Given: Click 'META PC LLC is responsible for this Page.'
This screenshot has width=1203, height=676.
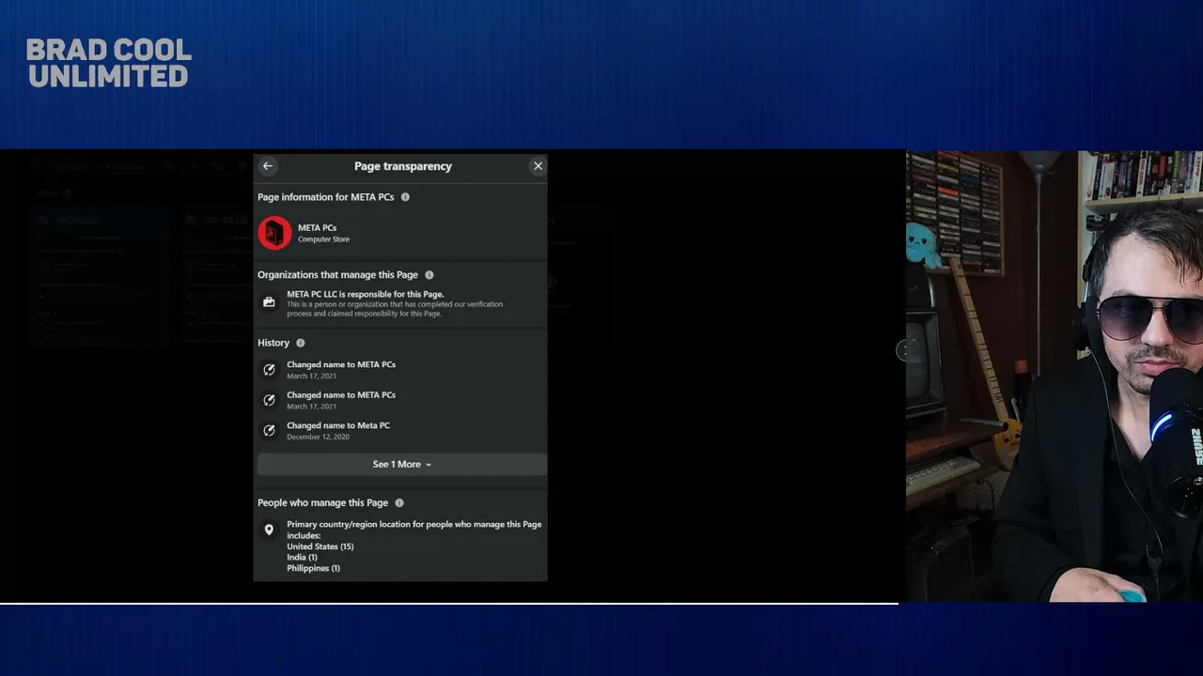Looking at the screenshot, I should 366,294.
